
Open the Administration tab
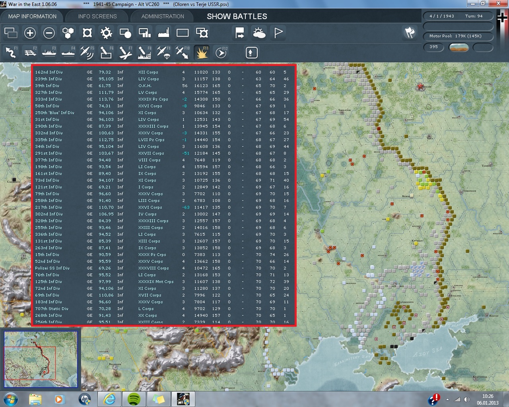pyautogui.click(x=163, y=16)
